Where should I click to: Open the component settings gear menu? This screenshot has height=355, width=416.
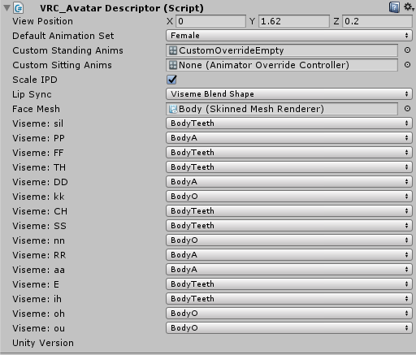click(409, 7)
